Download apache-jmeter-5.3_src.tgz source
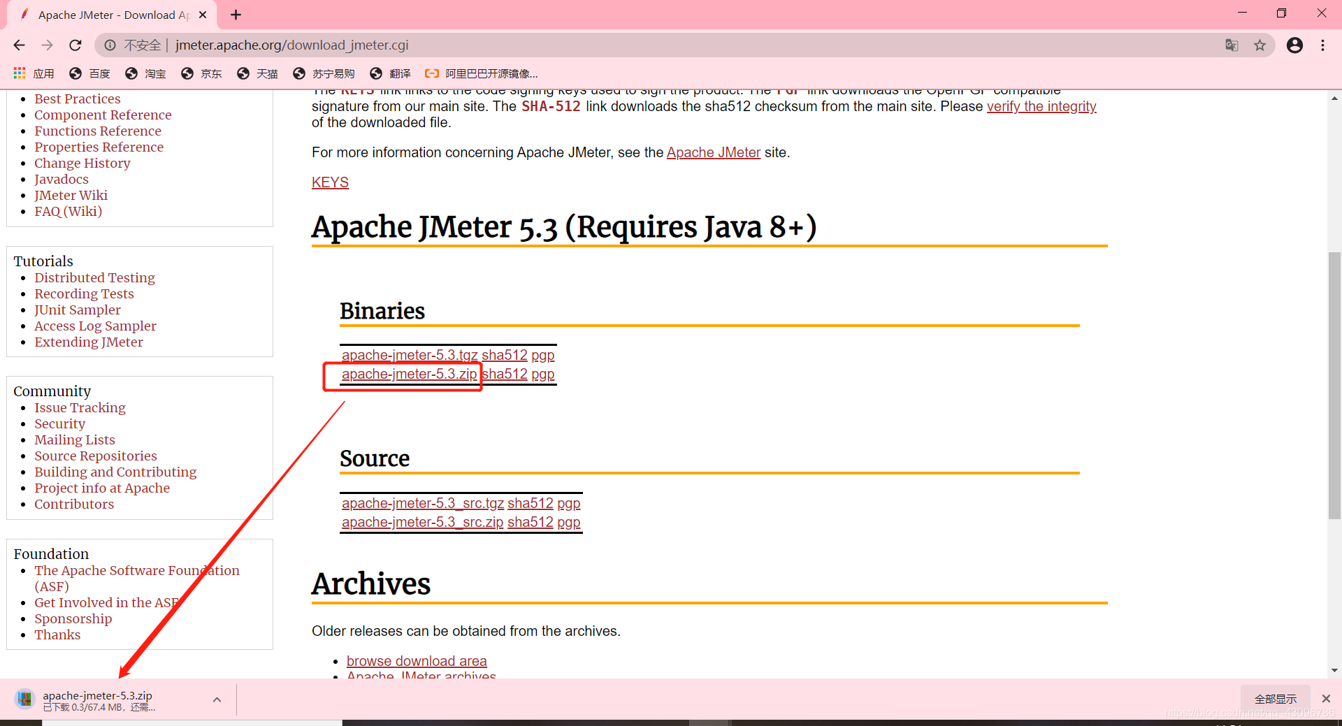Screen dimensions: 1342x726 coord(423,503)
